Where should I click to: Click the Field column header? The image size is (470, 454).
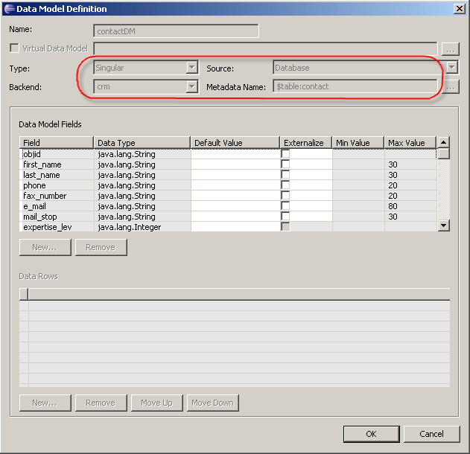point(56,143)
